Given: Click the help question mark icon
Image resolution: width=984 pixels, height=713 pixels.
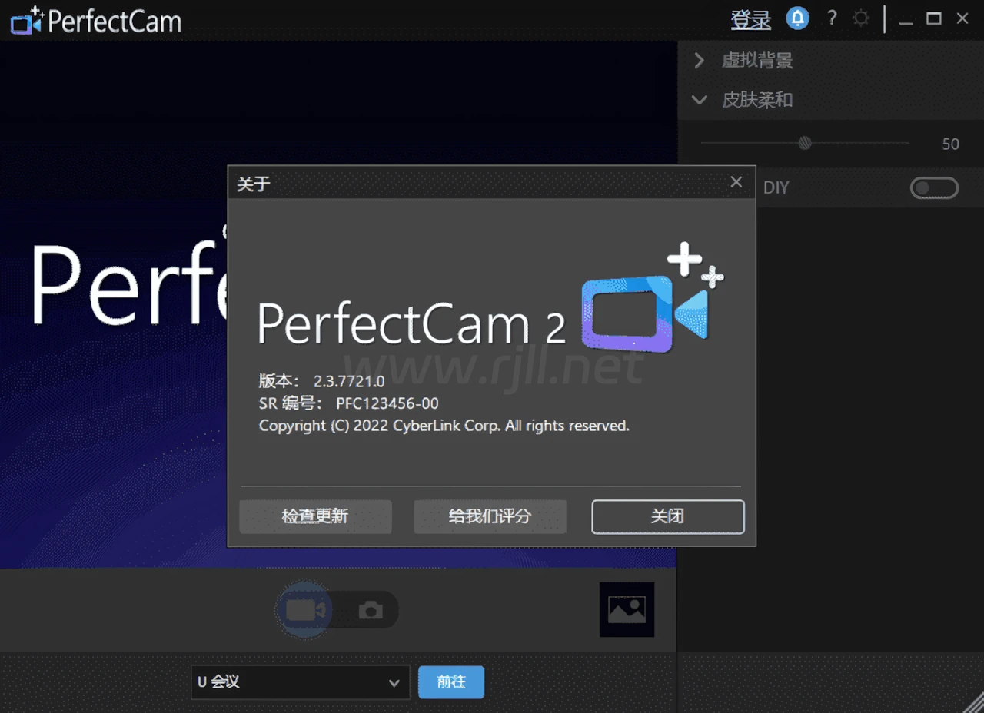Looking at the screenshot, I should [831, 18].
